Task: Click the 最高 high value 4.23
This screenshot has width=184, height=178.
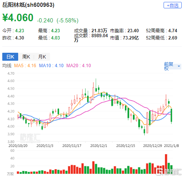Action: (x=55, y=31)
